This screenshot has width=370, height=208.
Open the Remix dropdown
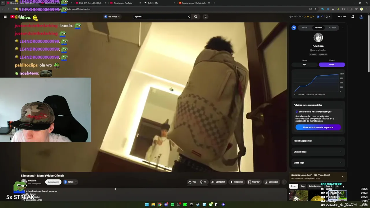70,182
